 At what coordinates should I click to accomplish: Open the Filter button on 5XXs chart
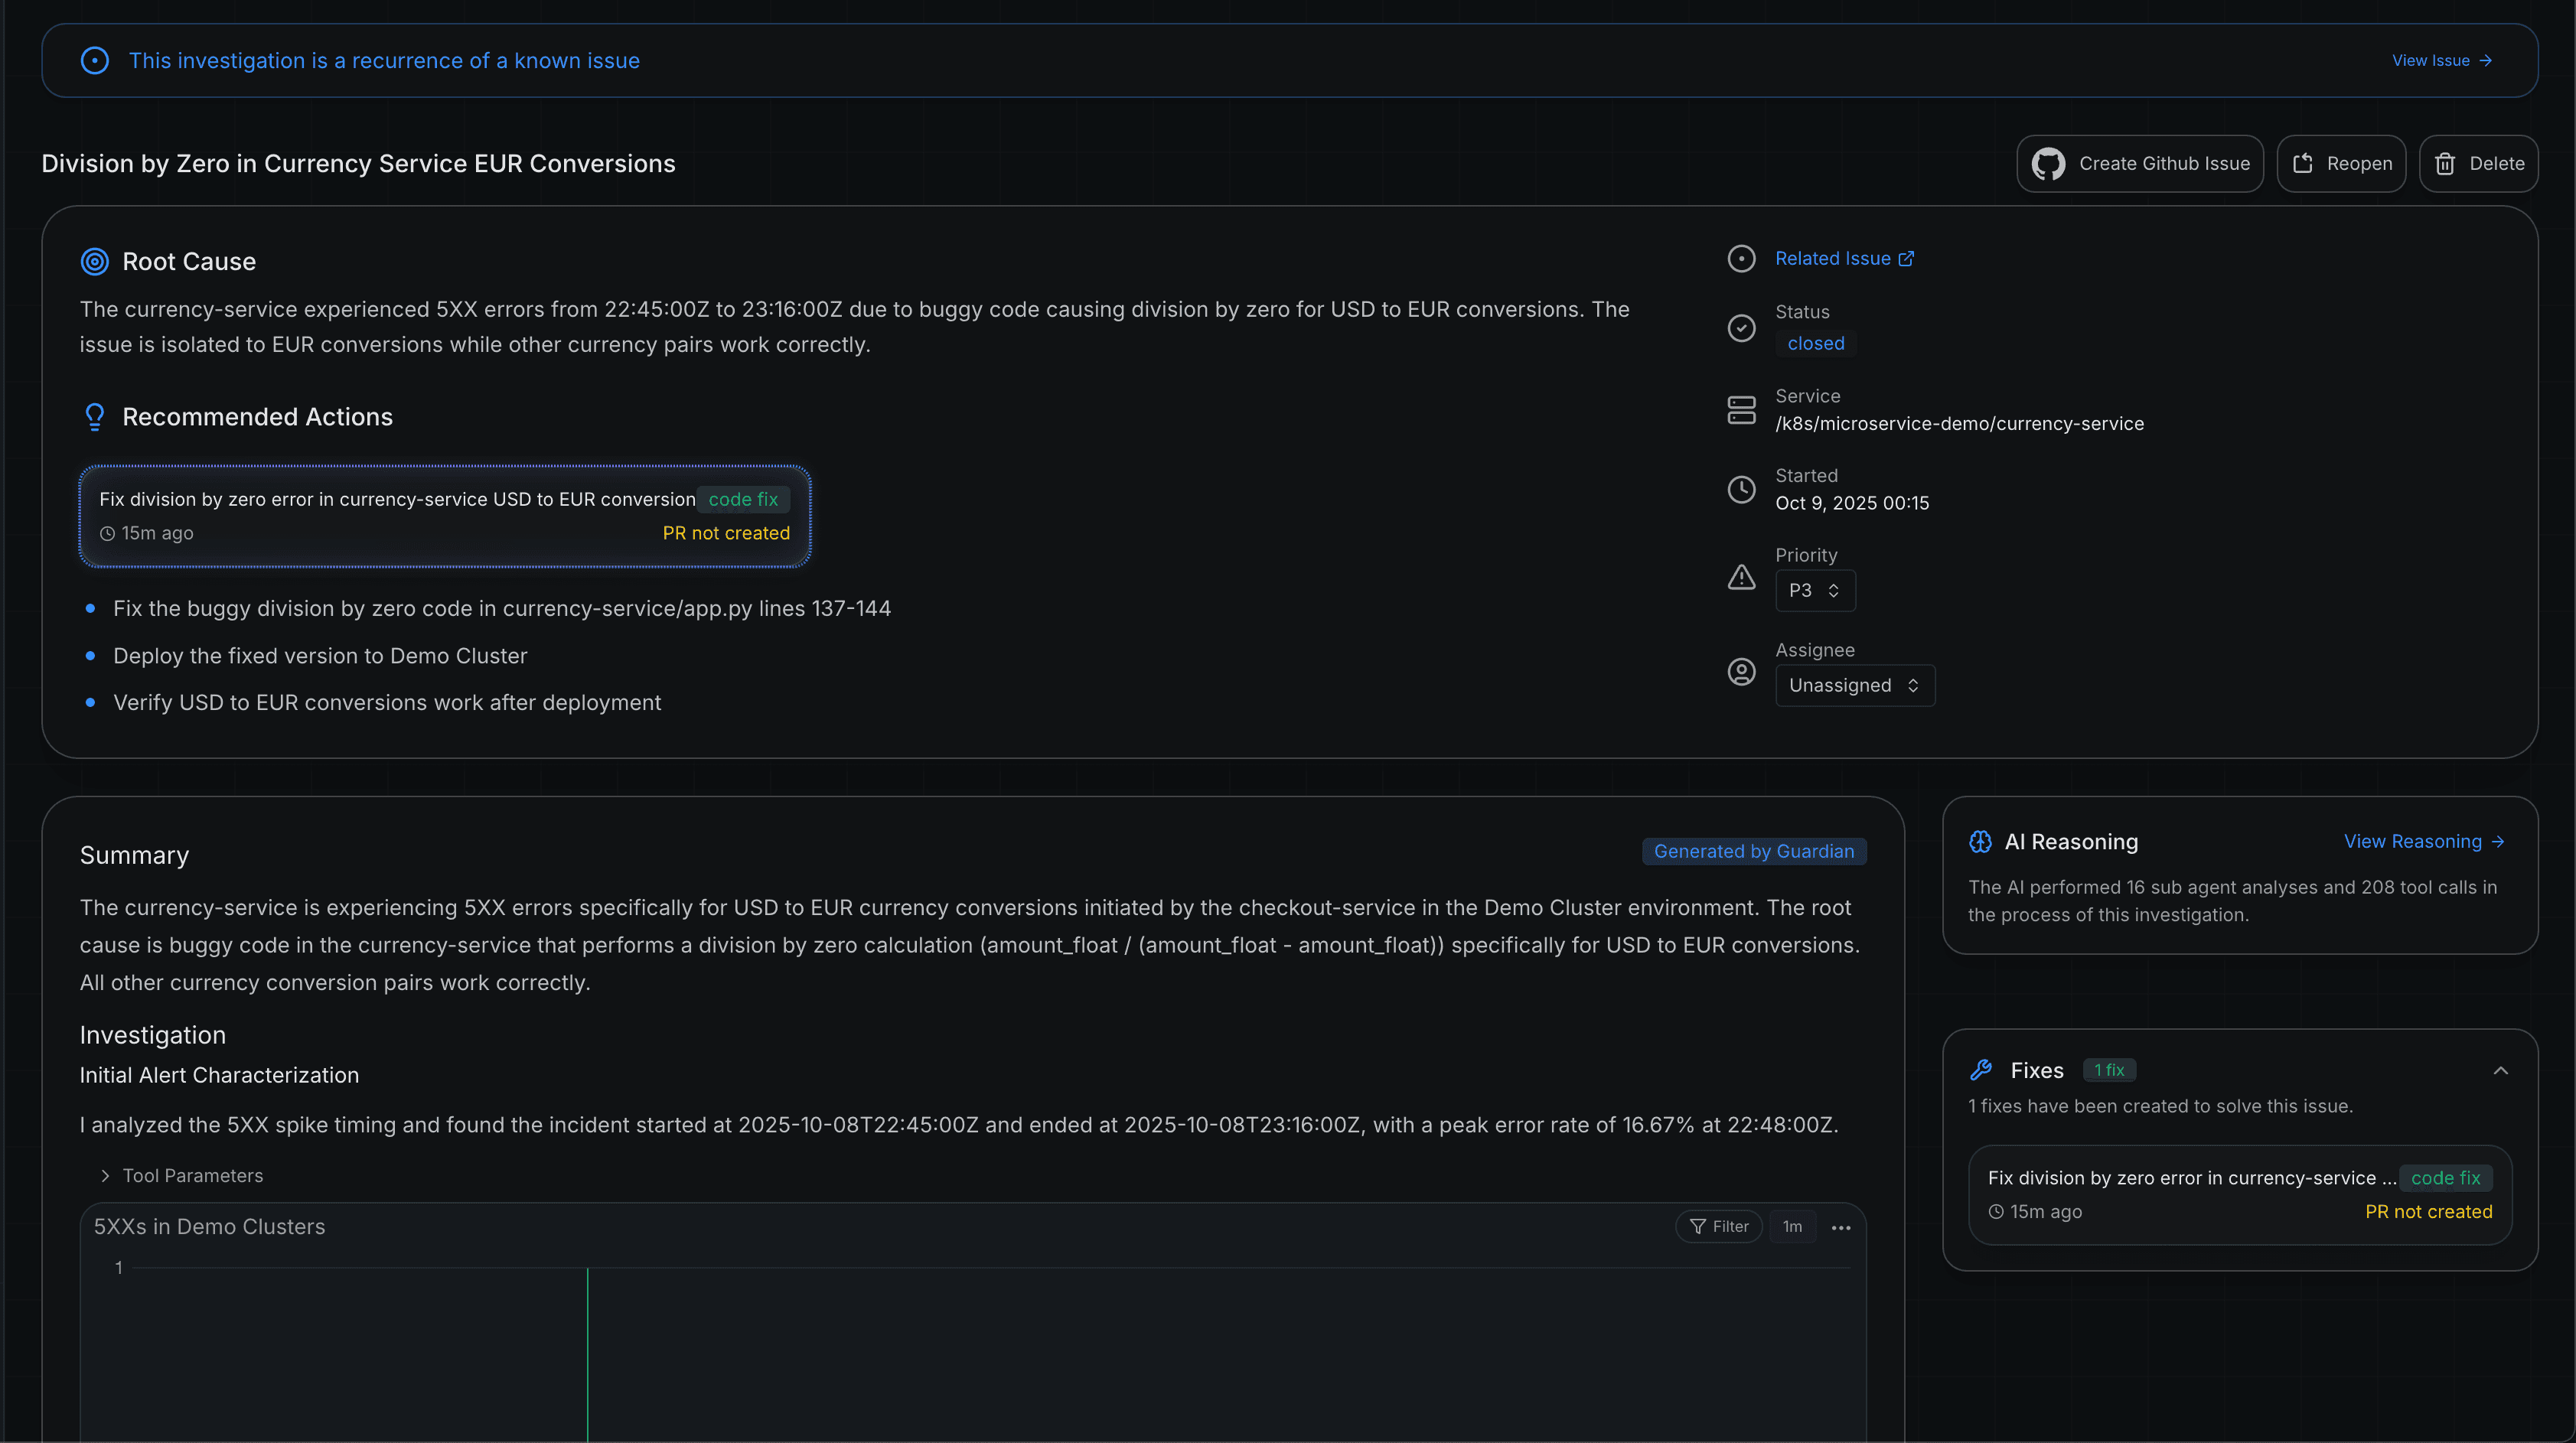point(1718,1227)
